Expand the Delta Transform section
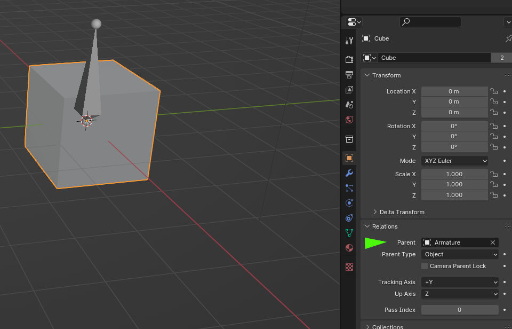Image resolution: width=512 pixels, height=329 pixels. tap(402, 212)
